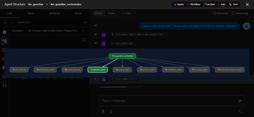The height and width of the screenshot is (117, 254).
Task: Click the Function legend item
Action: [209, 4]
